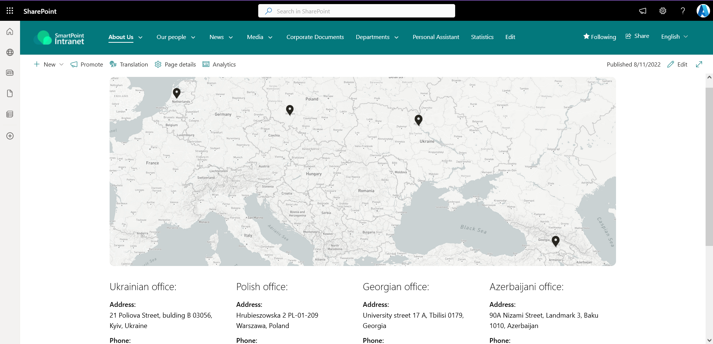Click the Promote button
This screenshot has width=713, height=344.
click(x=87, y=65)
